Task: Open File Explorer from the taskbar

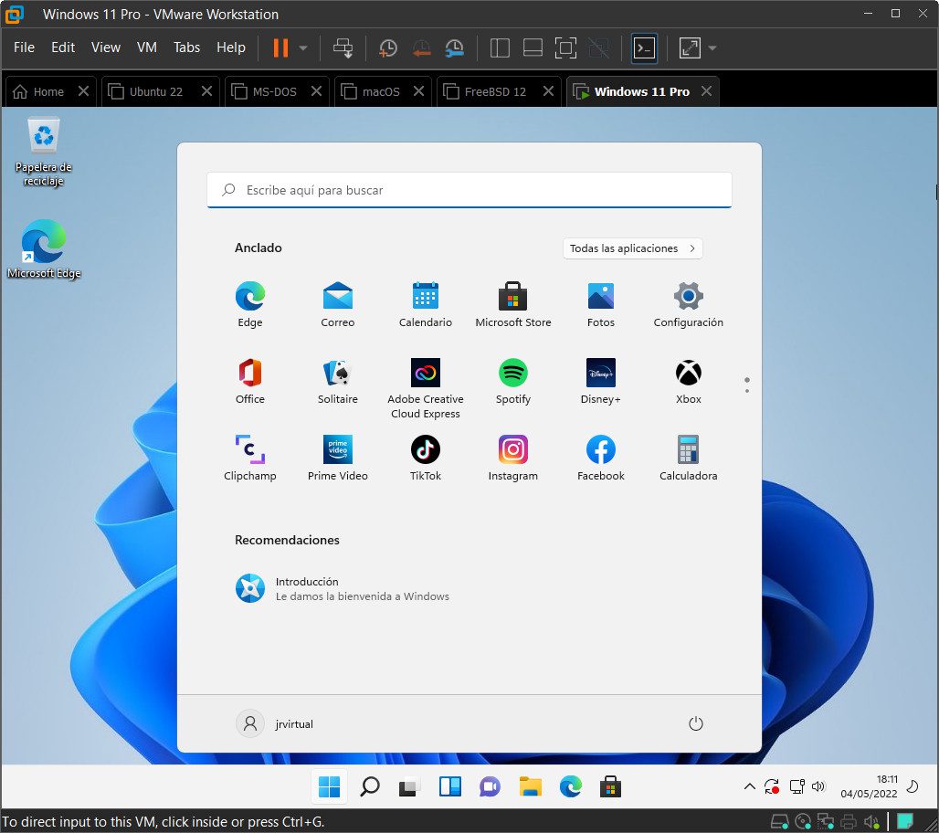Action: [530, 786]
